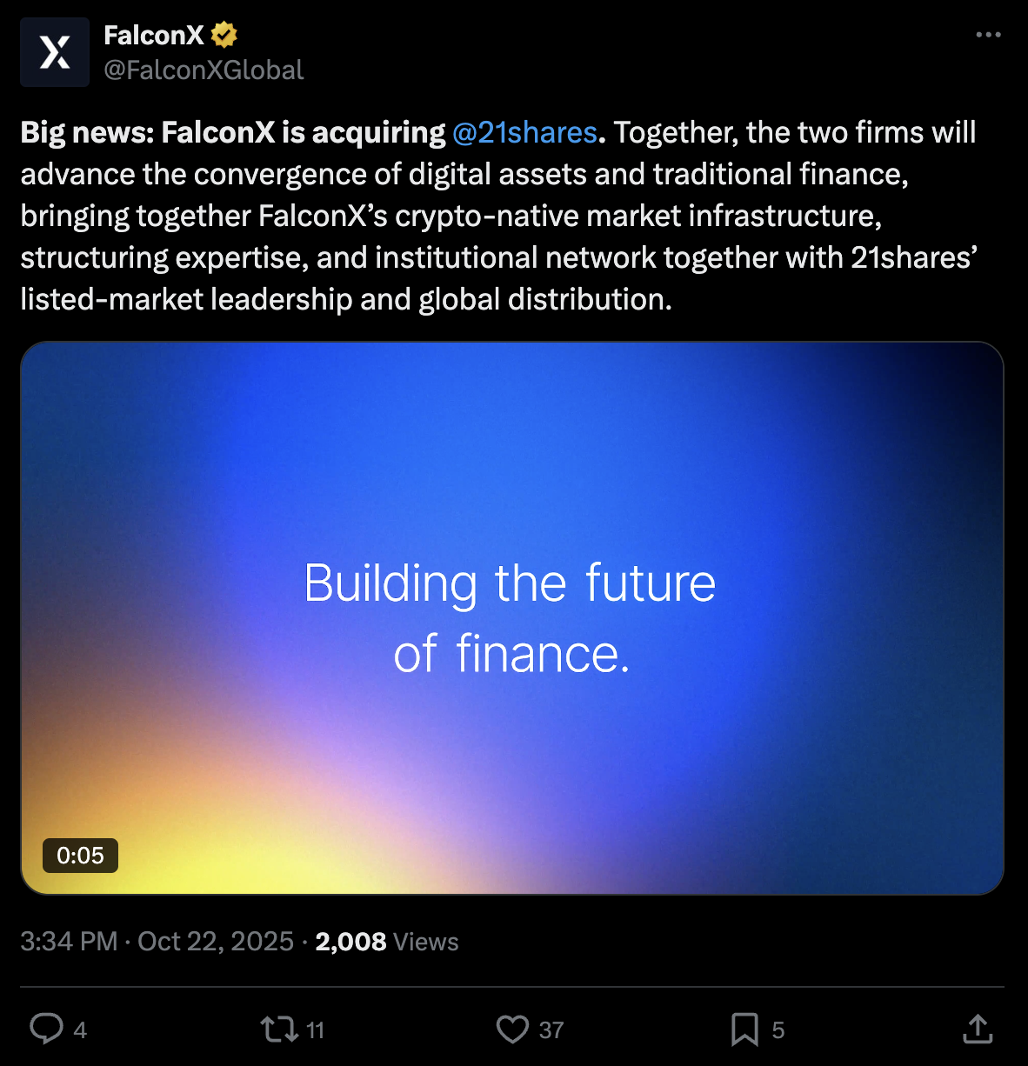
Task: Click the 0:05 video duration badge
Action: 80,856
